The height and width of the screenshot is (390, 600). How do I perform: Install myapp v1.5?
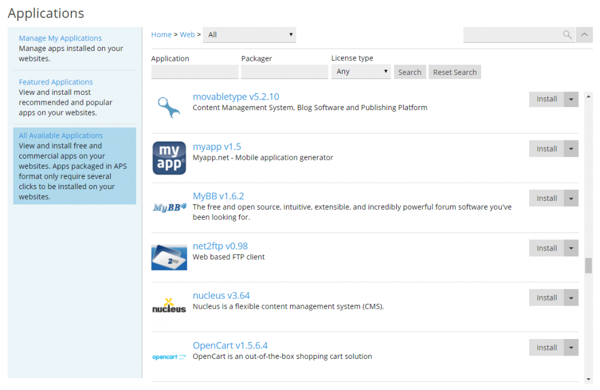point(547,149)
